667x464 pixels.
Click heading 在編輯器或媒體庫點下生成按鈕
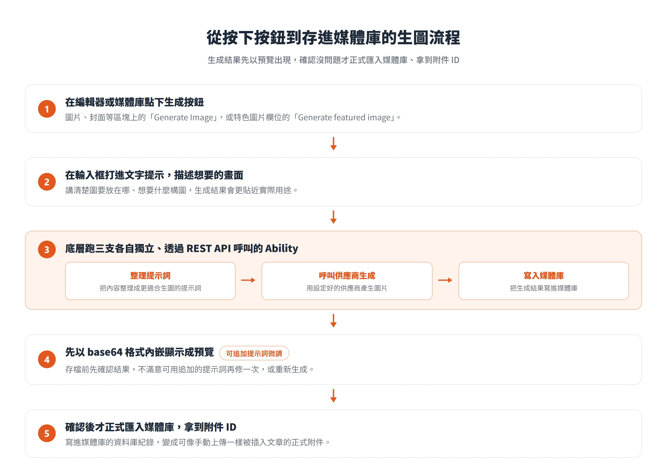(x=134, y=102)
